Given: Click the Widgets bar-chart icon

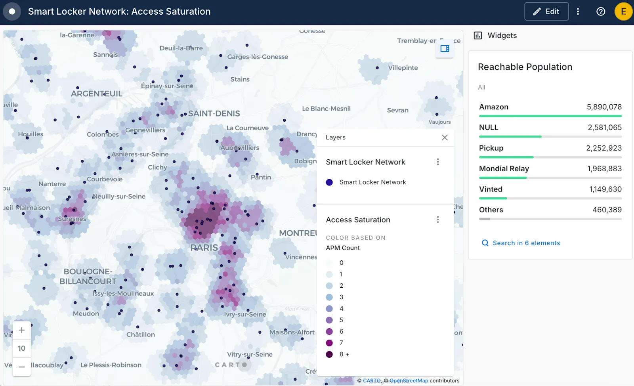Looking at the screenshot, I should coord(477,35).
